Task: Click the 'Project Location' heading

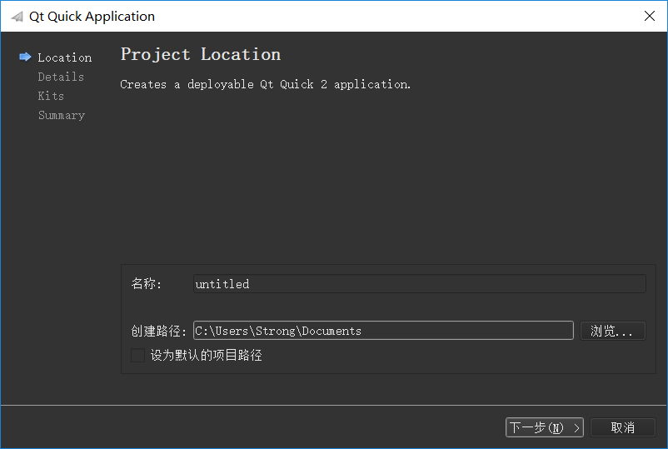Action: 201,54
